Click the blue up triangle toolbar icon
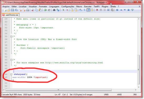Image resolution: width=144 pixels, height=99 pixels. pos(121,10)
